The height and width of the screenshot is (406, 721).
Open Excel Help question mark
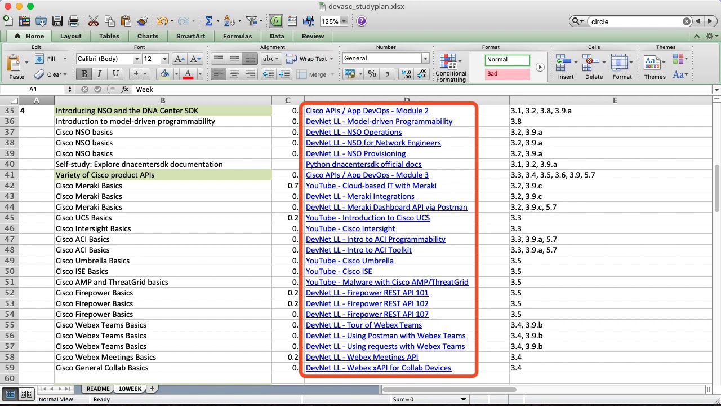point(362,21)
